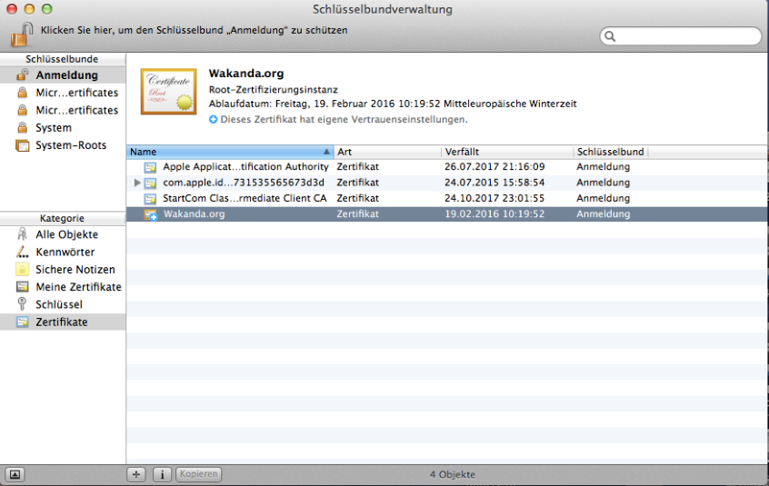The width and height of the screenshot is (769, 486).
Task: Toggle keychain list view at bottom-left
Action: point(15,474)
